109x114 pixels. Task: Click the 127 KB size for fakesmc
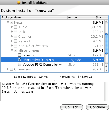(x=98, y=55)
